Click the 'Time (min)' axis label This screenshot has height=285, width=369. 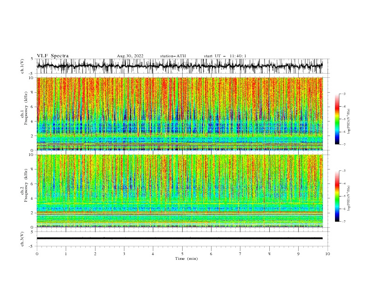186,258
